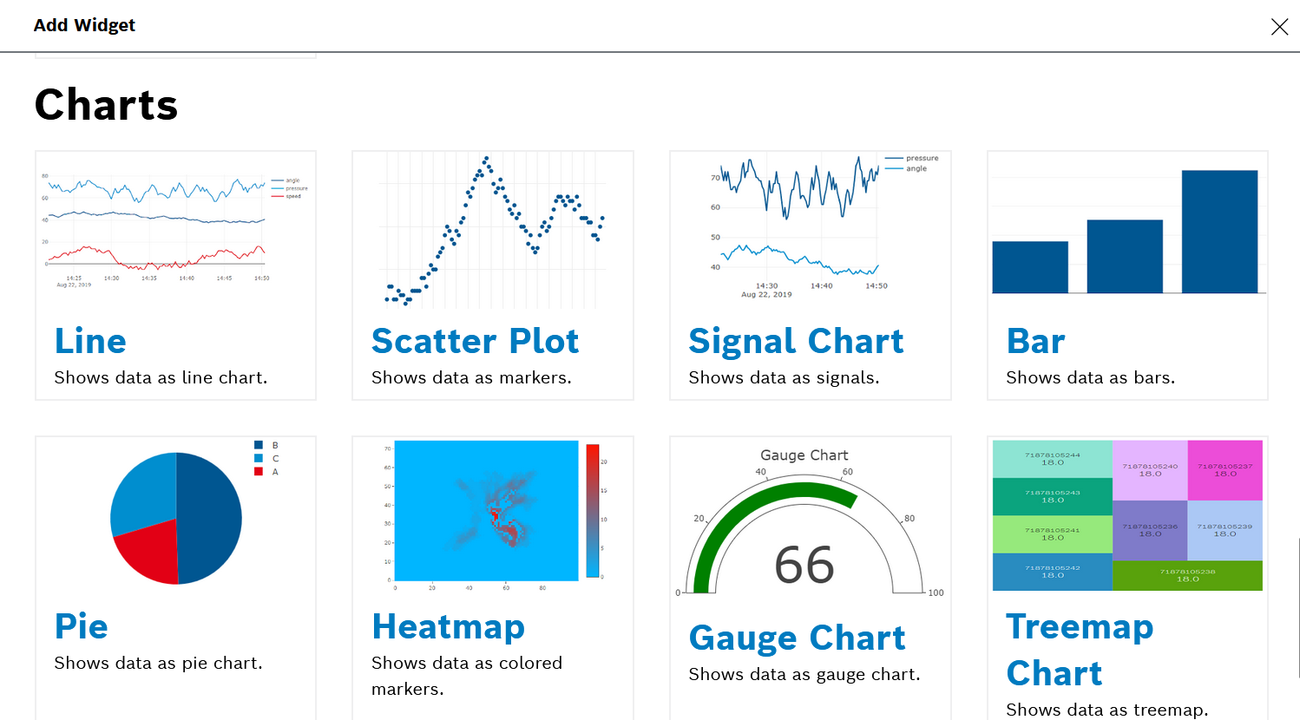Click the Bar widget heading
Image resolution: width=1300 pixels, height=720 pixels.
[1035, 341]
